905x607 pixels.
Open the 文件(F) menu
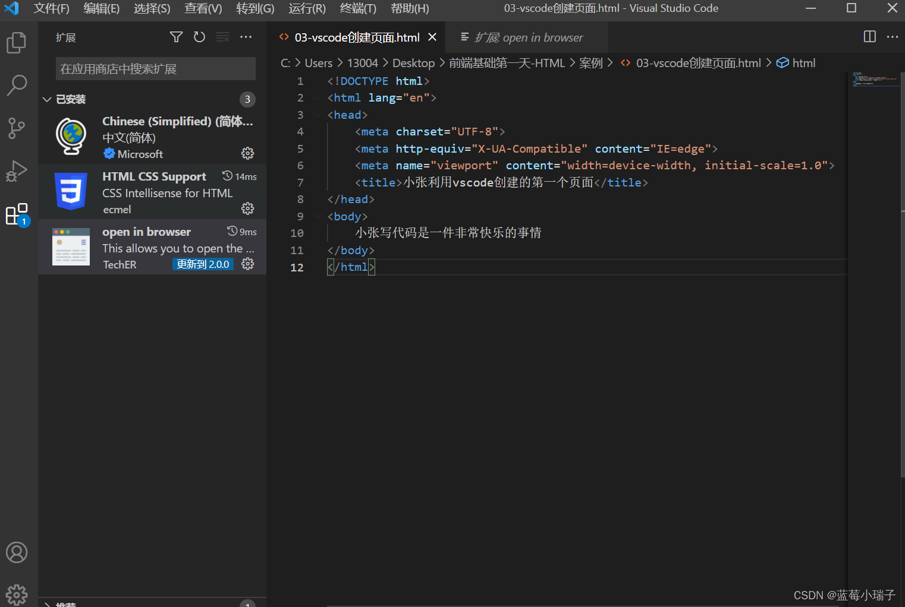(x=51, y=8)
